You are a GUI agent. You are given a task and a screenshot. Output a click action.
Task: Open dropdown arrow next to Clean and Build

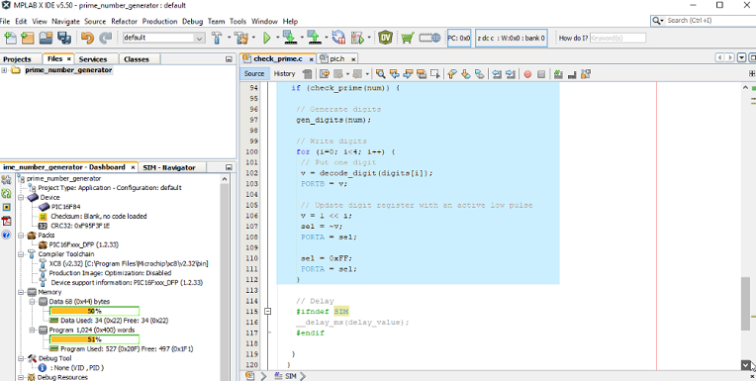[254, 38]
